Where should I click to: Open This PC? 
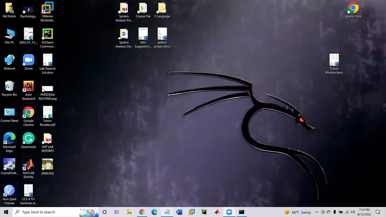tap(9, 36)
